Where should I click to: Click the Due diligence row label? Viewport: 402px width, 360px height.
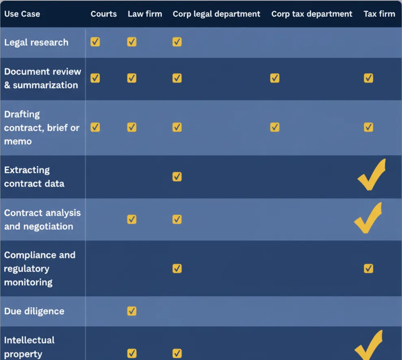coord(34,311)
